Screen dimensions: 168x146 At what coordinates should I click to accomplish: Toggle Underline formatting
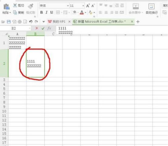click(52, 12)
